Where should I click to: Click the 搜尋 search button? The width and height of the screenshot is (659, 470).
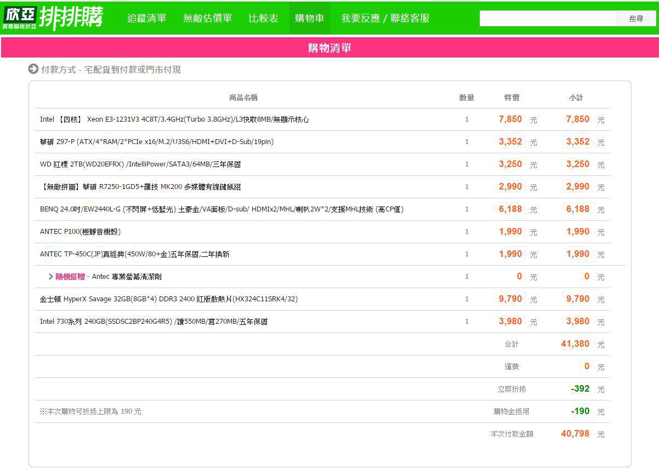click(637, 18)
